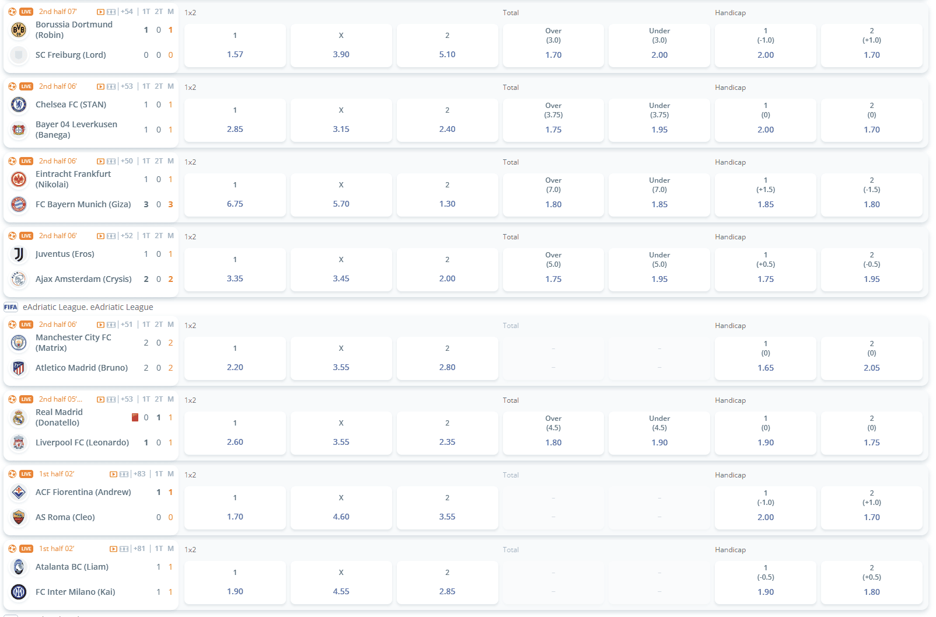Bet on Borussia Dortmund win at 1.57
Viewport: 936px width, 617px height.
pos(235,46)
